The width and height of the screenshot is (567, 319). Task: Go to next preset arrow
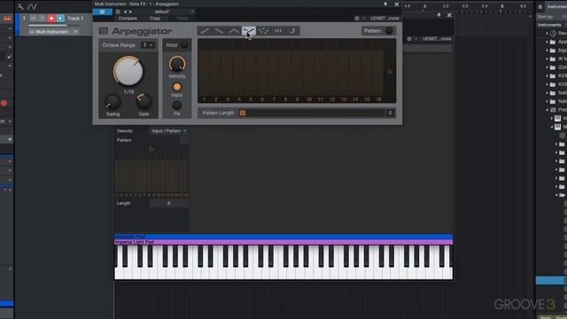coord(130,12)
